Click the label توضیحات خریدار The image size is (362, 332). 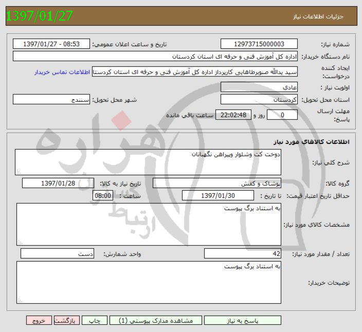coord(329,283)
